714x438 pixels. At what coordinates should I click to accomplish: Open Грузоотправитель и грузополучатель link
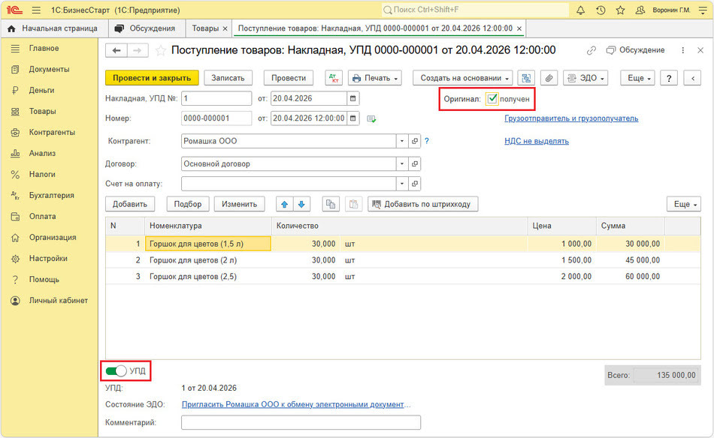pyautogui.click(x=571, y=118)
